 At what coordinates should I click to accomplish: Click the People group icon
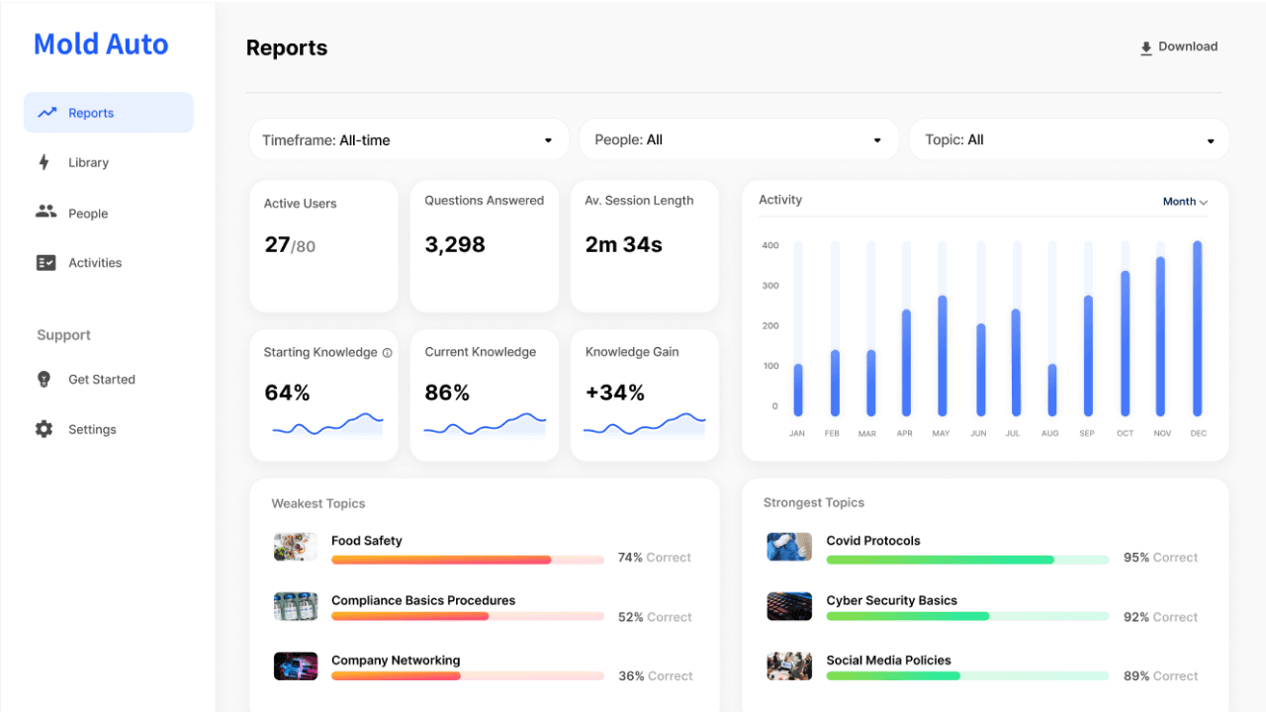pos(45,212)
